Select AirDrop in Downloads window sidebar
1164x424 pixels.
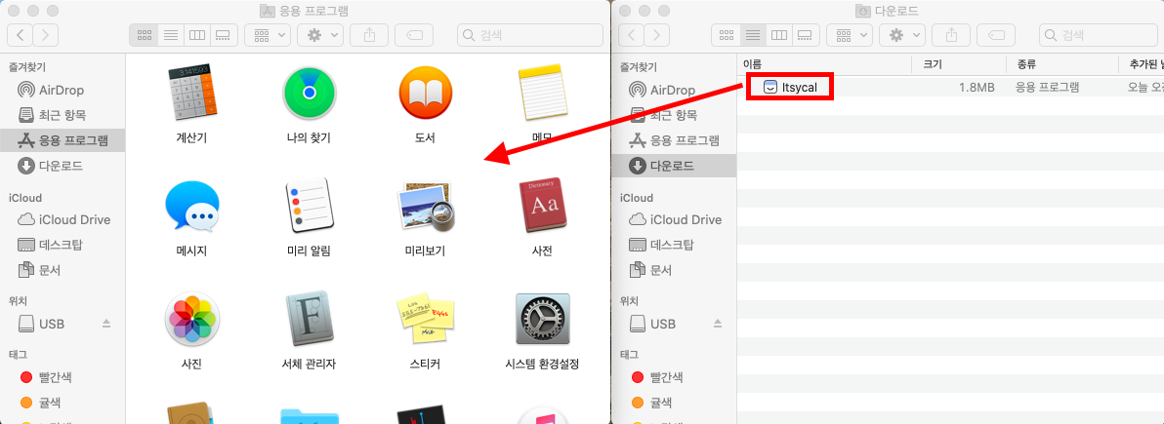(x=674, y=91)
